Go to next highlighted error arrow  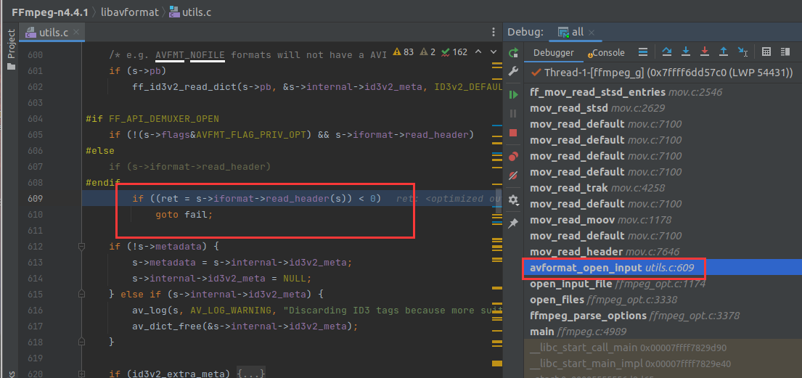[x=493, y=52]
